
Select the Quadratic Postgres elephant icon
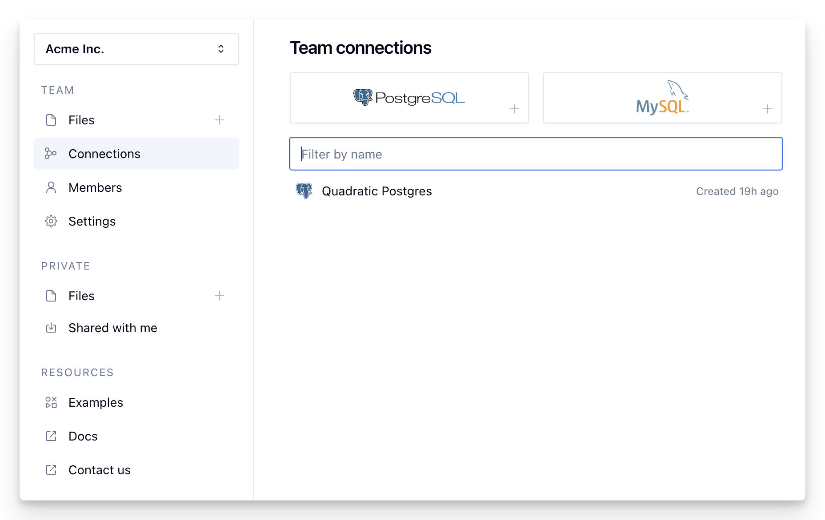pyautogui.click(x=304, y=191)
